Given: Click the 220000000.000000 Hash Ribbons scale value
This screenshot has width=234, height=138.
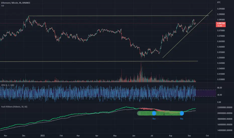Looking at the screenshot, I should pyautogui.click(x=225, y=107).
